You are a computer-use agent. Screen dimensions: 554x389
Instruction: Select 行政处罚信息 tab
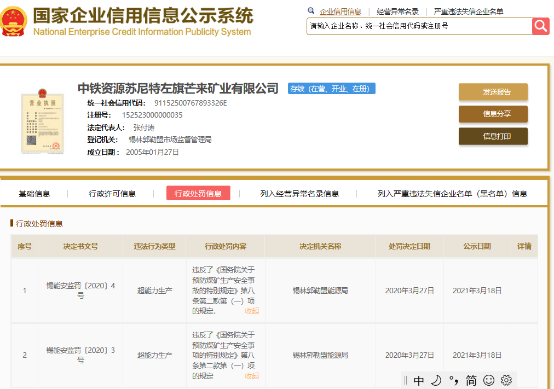coord(198,193)
